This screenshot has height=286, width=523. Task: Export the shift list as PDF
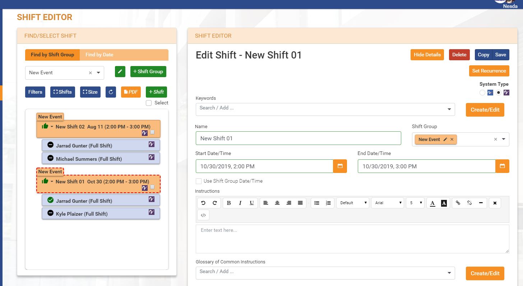click(131, 92)
